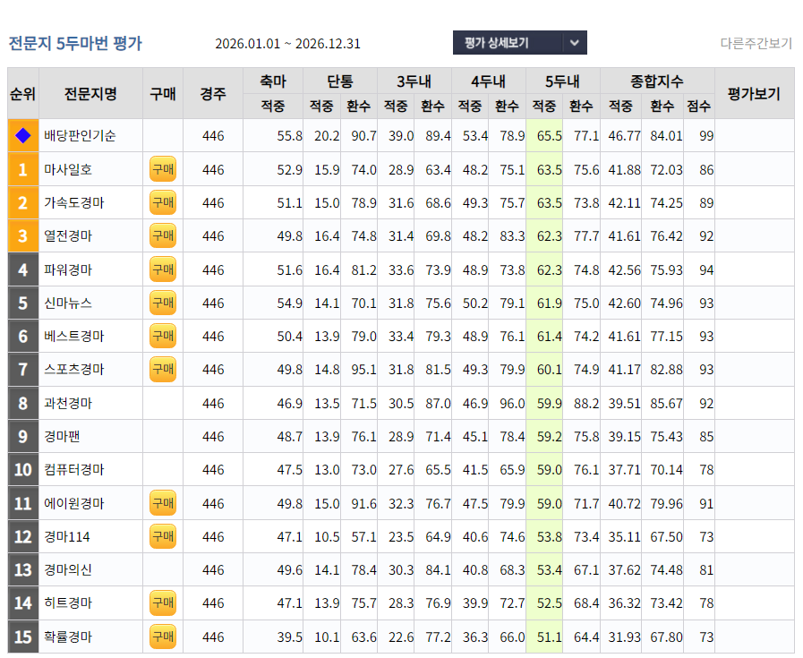Select the 컴퓨터경마 name
803x658 pixels.
(74, 470)
